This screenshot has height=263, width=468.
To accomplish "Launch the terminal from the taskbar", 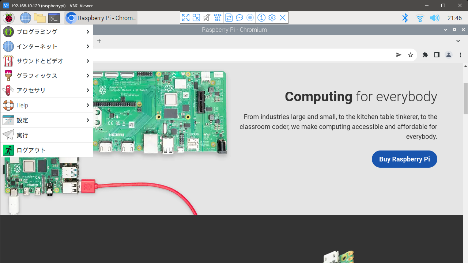I will click(54, 18).
